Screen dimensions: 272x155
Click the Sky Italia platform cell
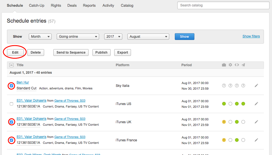[x=123, y=86]
